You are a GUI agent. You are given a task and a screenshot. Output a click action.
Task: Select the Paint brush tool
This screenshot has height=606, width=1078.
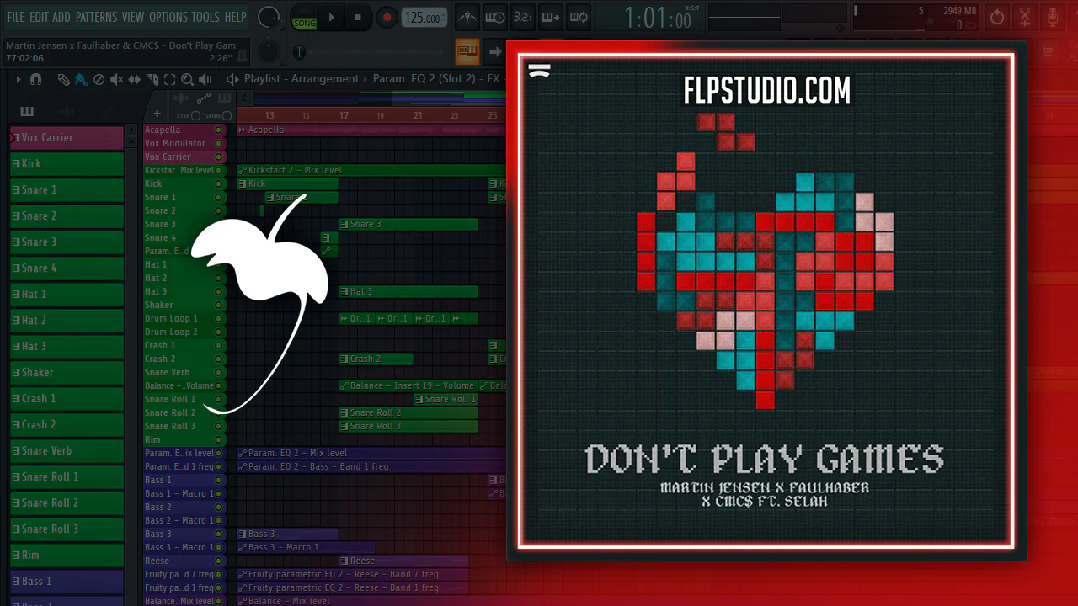click(81, 79)
